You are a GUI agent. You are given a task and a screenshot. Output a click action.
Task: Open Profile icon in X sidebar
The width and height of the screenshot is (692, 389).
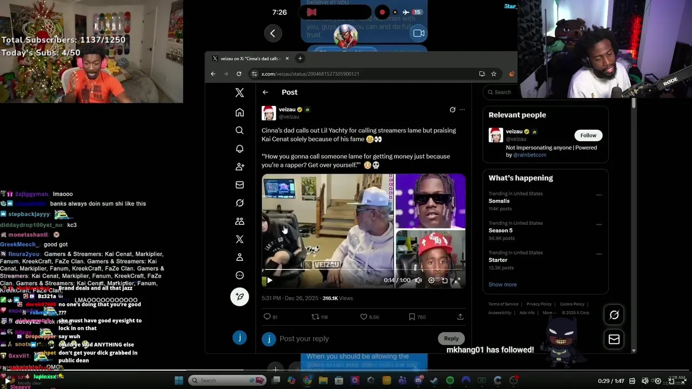[239, 257]
